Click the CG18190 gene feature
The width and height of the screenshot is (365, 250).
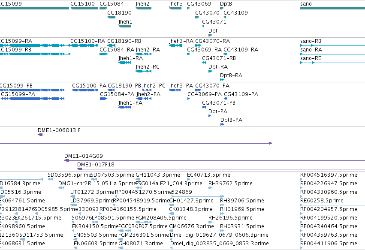click(111, 17)
